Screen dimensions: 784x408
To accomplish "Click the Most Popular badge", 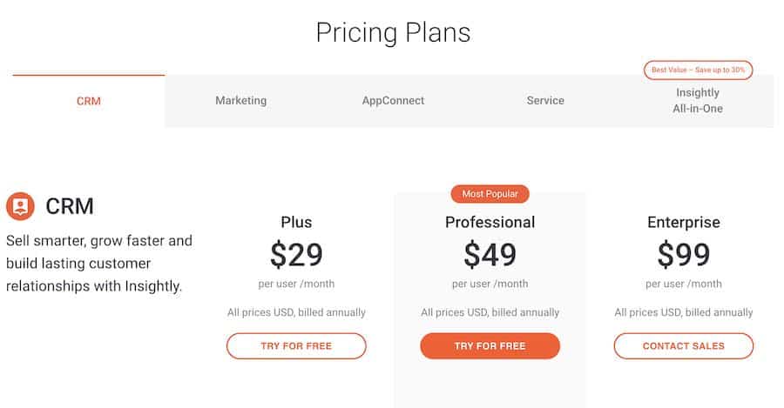I will pyautogui.click(x=490, y=194).
